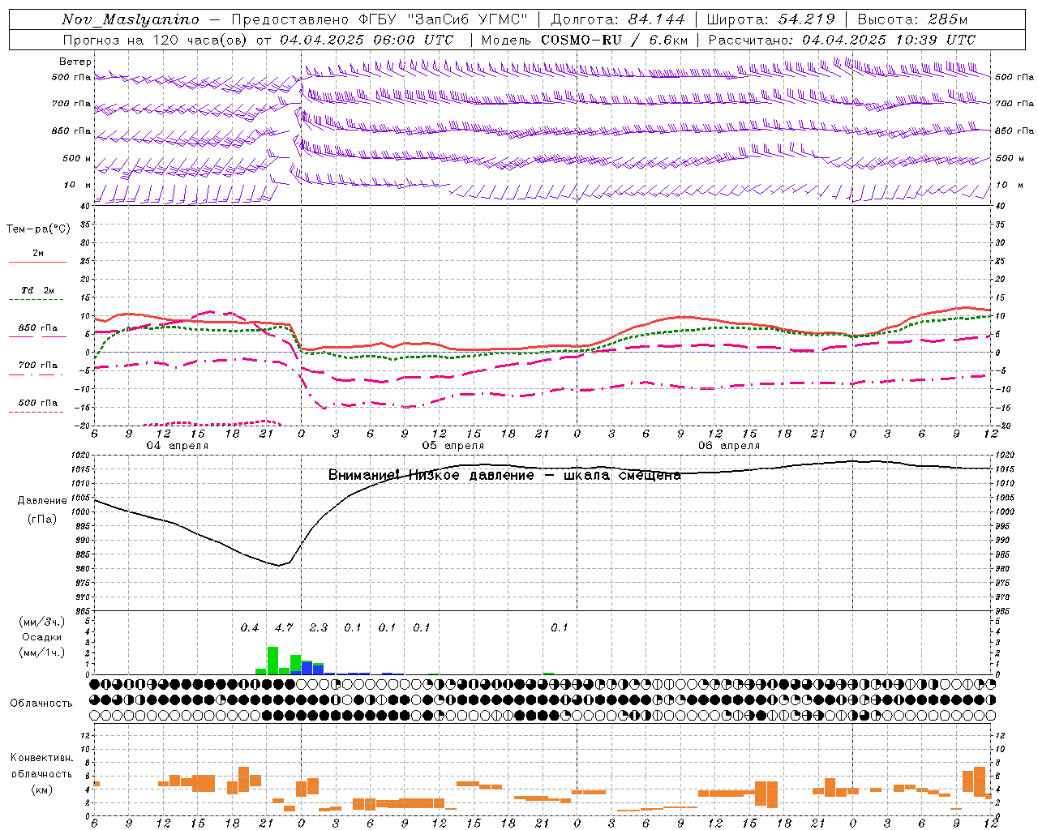
Task: Click the warning Внимание! Низкое давление — шкала смещена
Action: point(504,476)
